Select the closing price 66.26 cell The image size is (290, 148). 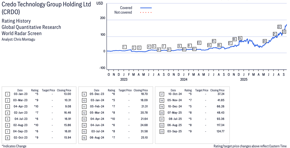coord(217,106)
